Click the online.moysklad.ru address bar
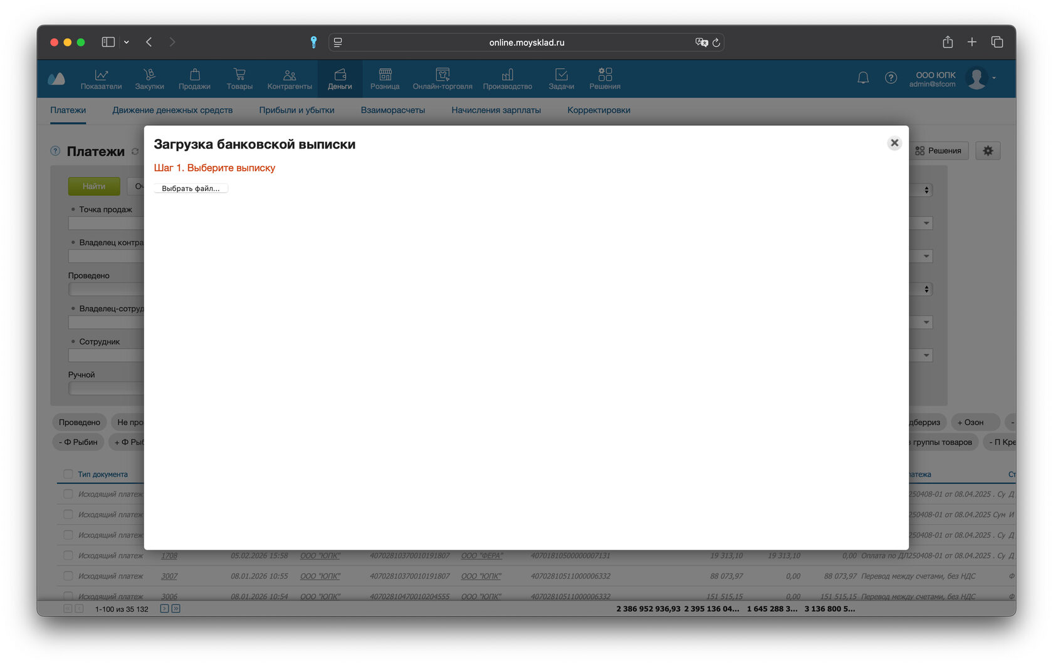This screenshot has height=665, width=1053. 526,43
